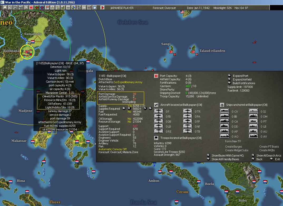Click the info 'i' toolbar icon

[x=26, y=8]
